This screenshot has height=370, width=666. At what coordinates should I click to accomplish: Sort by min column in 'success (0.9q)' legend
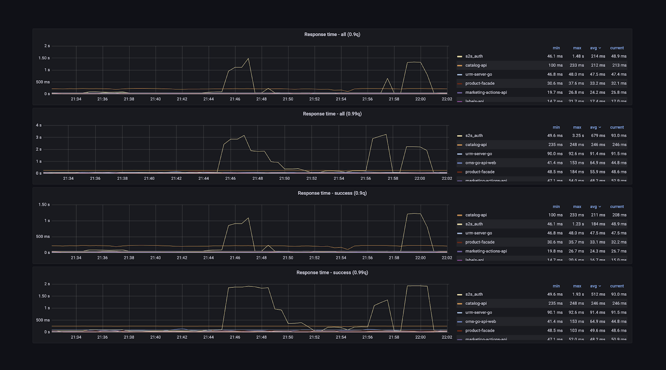coord(556,207)
